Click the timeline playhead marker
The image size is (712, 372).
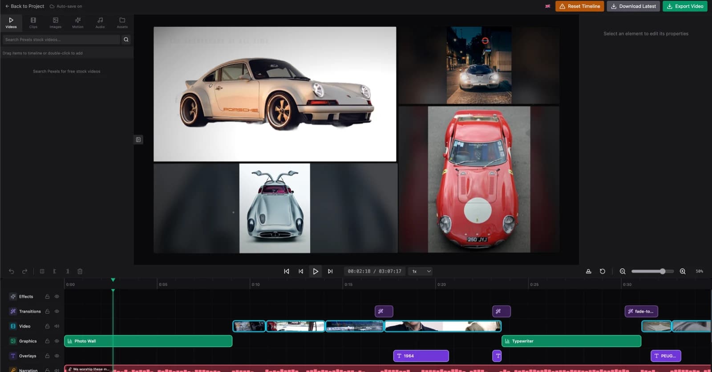tap(113, 280)
